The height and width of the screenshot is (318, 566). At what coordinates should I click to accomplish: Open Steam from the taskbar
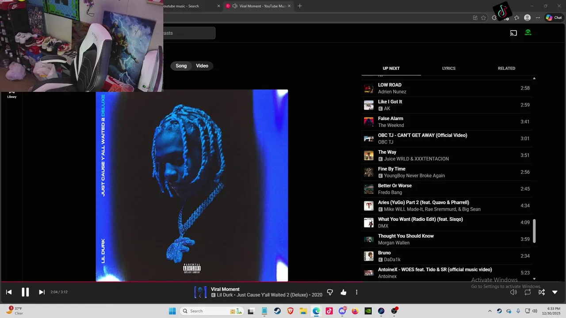click(277, 311)
